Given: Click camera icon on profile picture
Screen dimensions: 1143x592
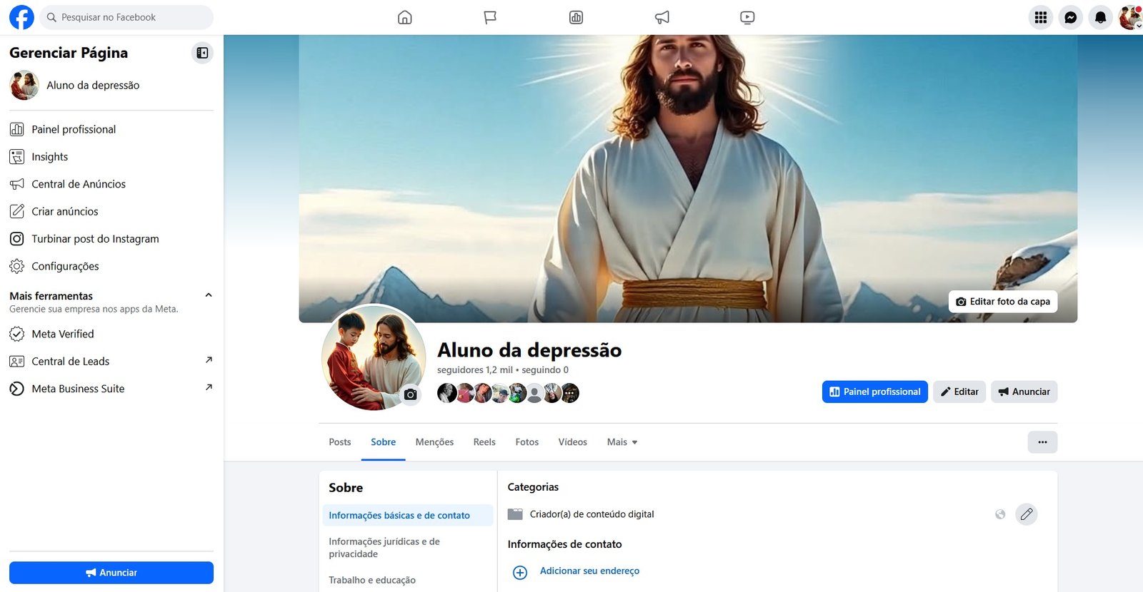Looking at the screenshot, I should [410, 394].
